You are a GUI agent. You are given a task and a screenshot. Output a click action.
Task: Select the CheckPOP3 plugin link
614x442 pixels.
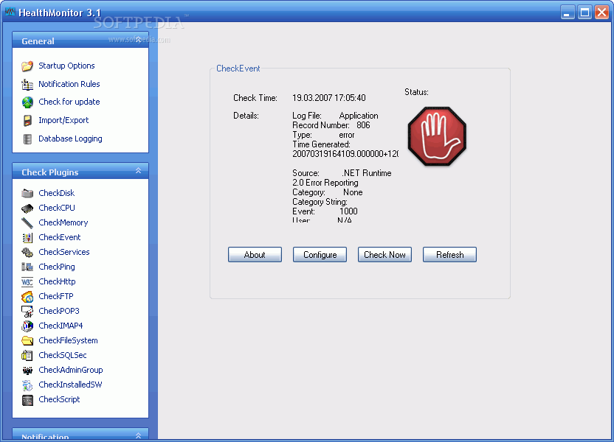[x=59, y=311]
